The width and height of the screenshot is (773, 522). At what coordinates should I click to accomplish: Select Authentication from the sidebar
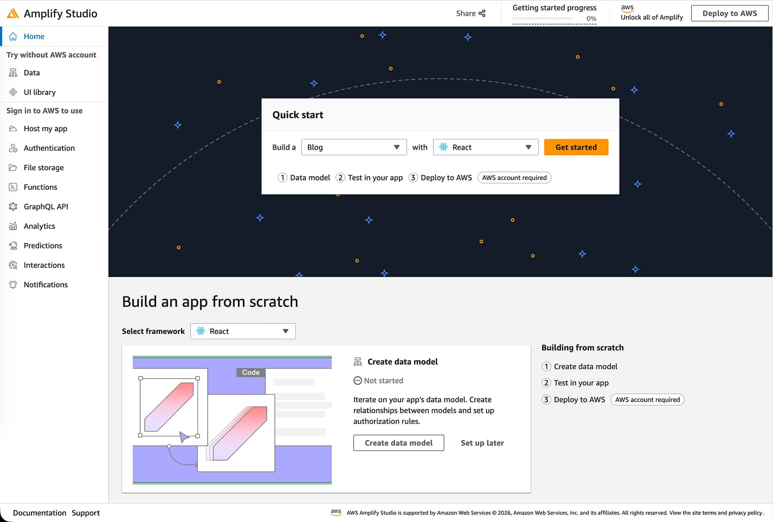(49, 148)
